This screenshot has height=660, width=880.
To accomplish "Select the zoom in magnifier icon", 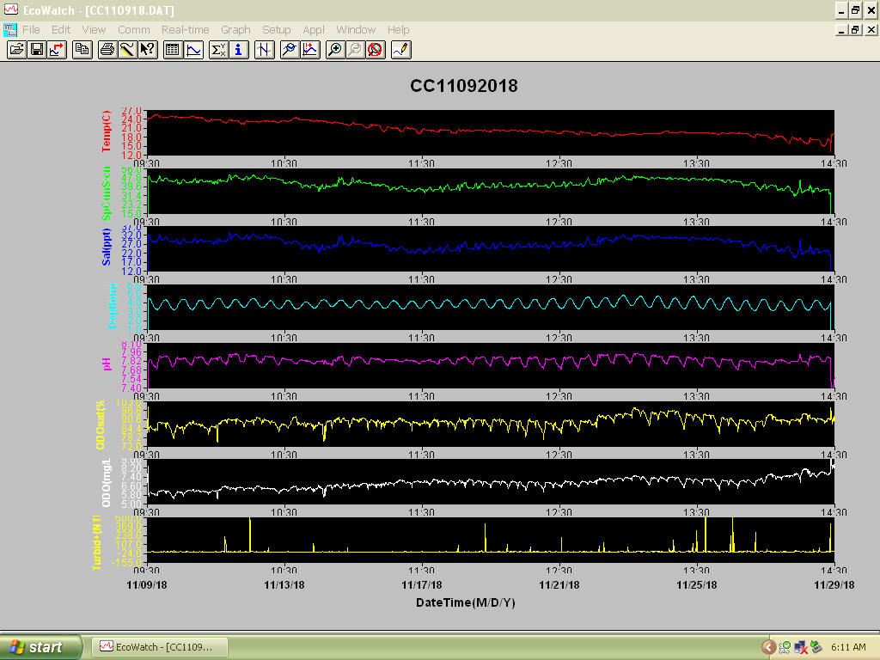I will tap(334, 50).
